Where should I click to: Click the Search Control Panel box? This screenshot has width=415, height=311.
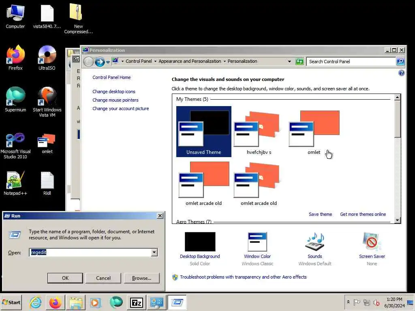351,62
